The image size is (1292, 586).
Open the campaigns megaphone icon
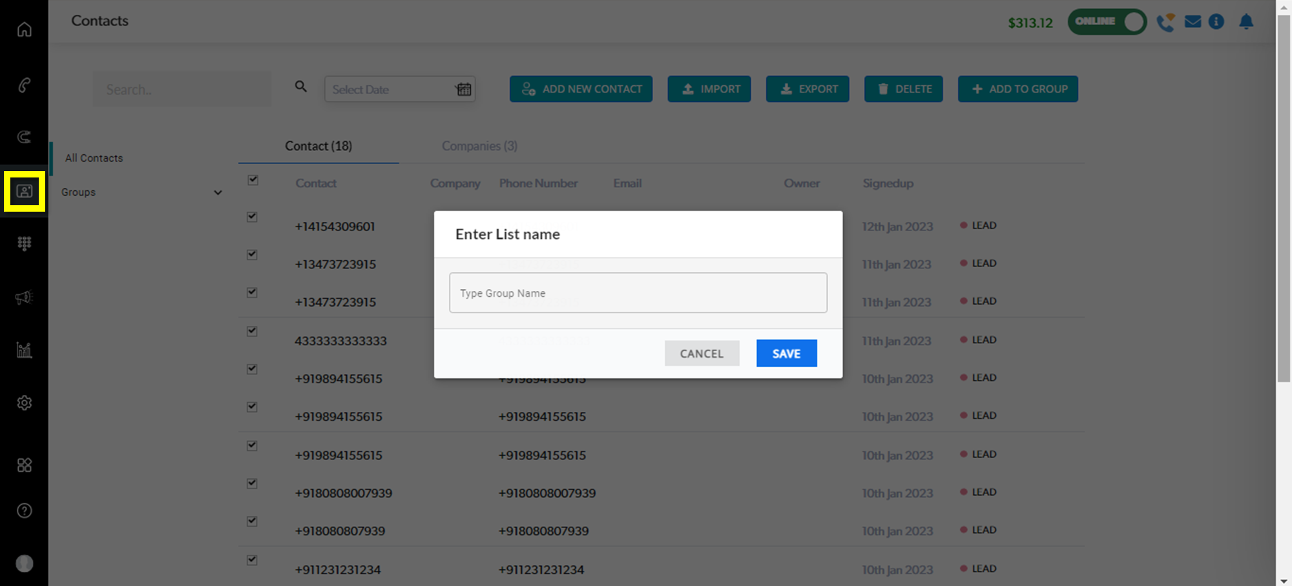(x=24, y=298)
